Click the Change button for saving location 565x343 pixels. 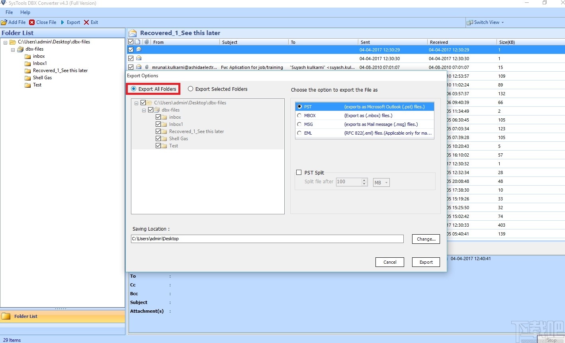click(426, 239)
